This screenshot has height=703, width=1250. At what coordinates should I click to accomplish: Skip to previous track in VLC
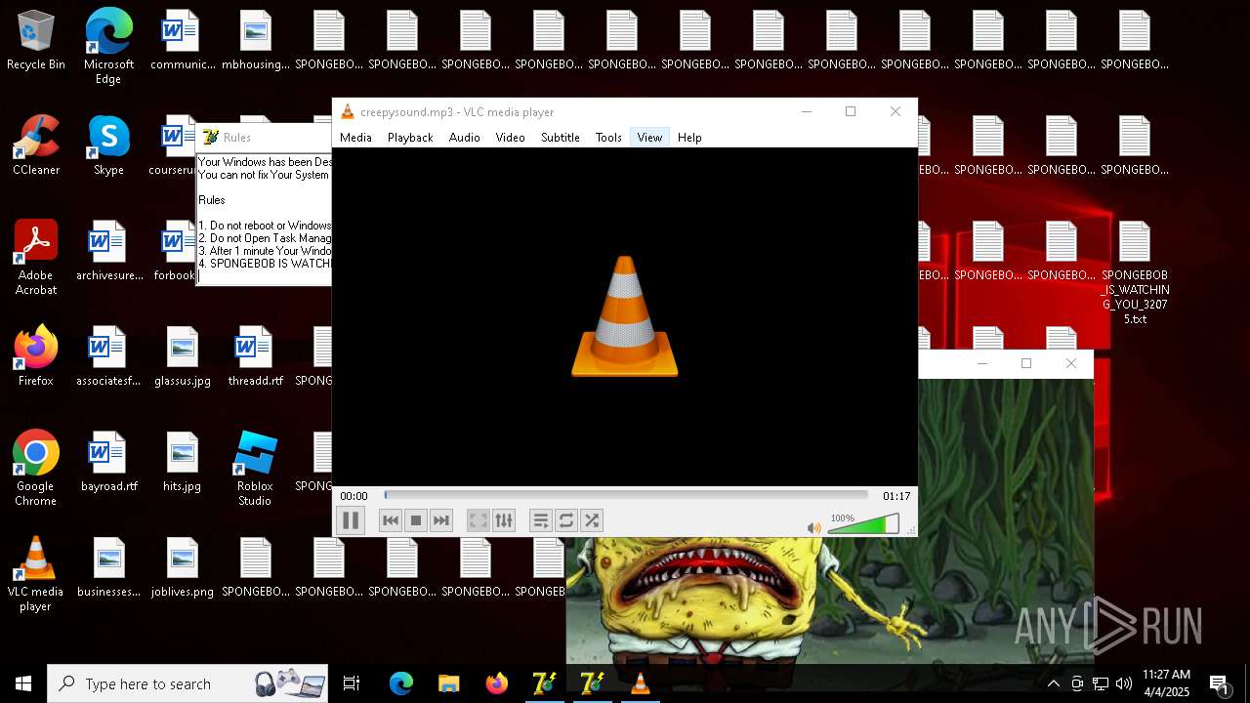[x=391, y=520]
